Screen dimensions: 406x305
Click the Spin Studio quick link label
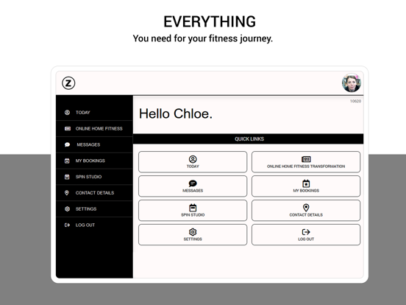pyautogui.click(x=193, y=214)
